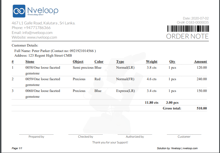Click the Semi precious object cell
The image size is (220, 153).
83,68
